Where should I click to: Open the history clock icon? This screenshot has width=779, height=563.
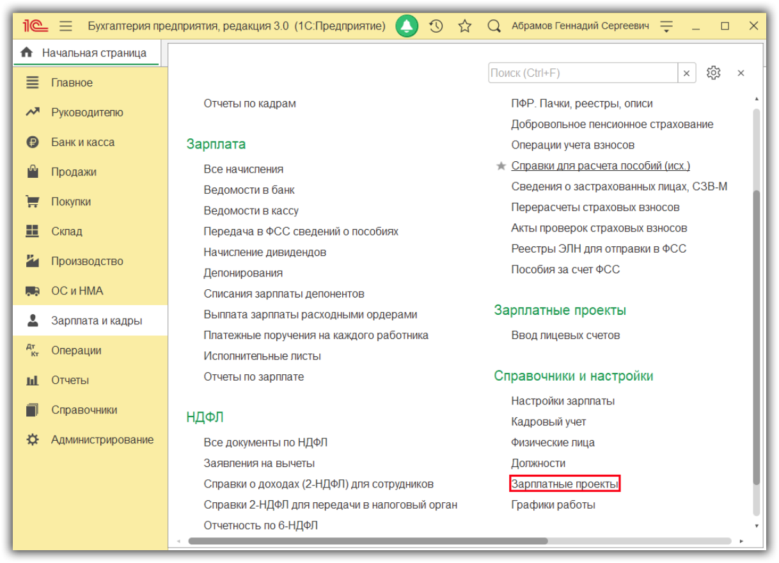[x=436, y=26]
